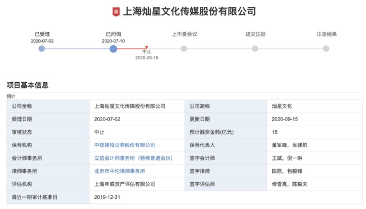
Task: Click the 公司全称 value cell
Action: point(137,106)
